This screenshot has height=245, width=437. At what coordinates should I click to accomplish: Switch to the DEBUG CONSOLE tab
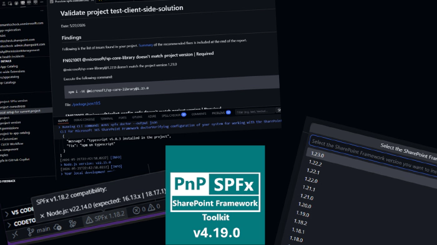(84, 120)
